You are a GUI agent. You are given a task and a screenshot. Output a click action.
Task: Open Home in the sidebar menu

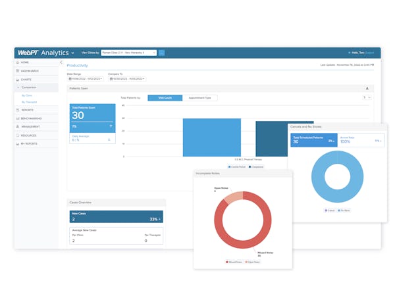[x=36, y=62]
